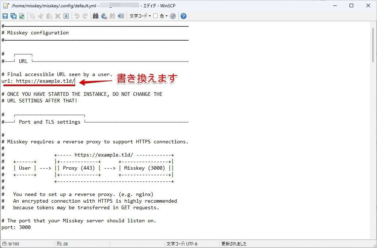Expand the 色 color dropdown
This screenshot has height=248, width=377.
[164, 16]
